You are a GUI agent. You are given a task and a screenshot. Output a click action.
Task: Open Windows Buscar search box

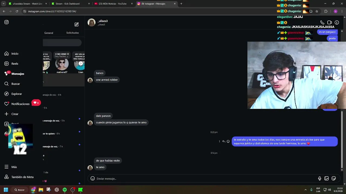(19, 190)
